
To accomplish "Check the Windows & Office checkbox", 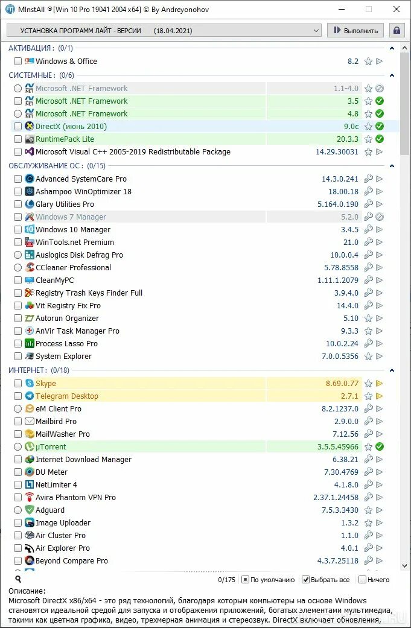I will 18,62.
